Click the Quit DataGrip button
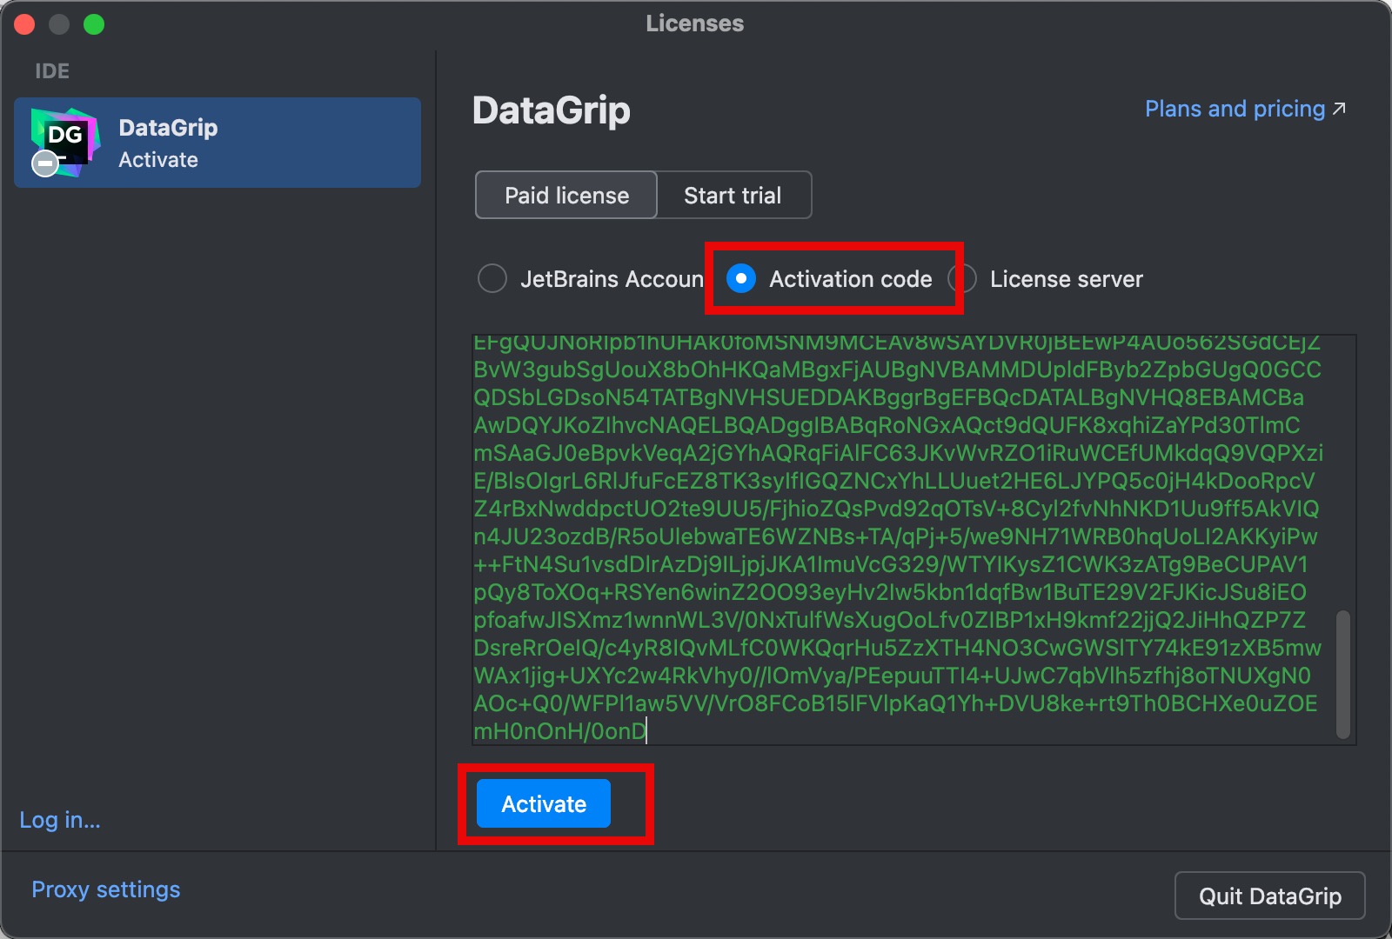The image size is (1392, 939). [1269, 896]
